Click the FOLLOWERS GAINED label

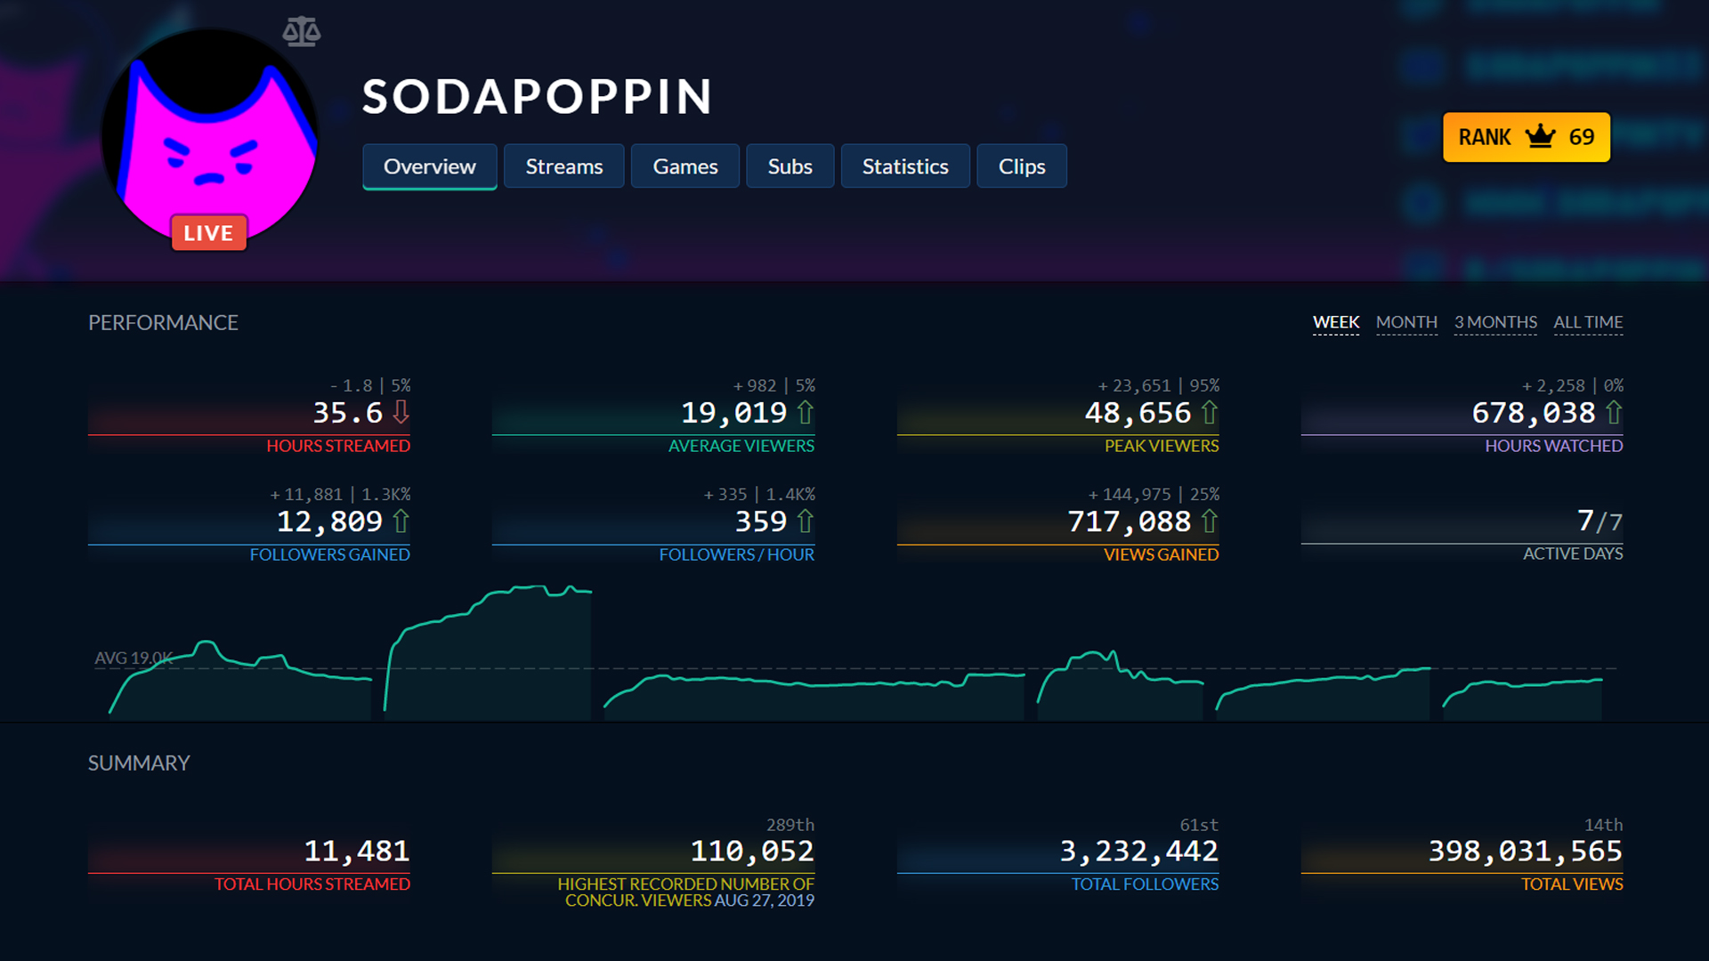pos(330,554)
